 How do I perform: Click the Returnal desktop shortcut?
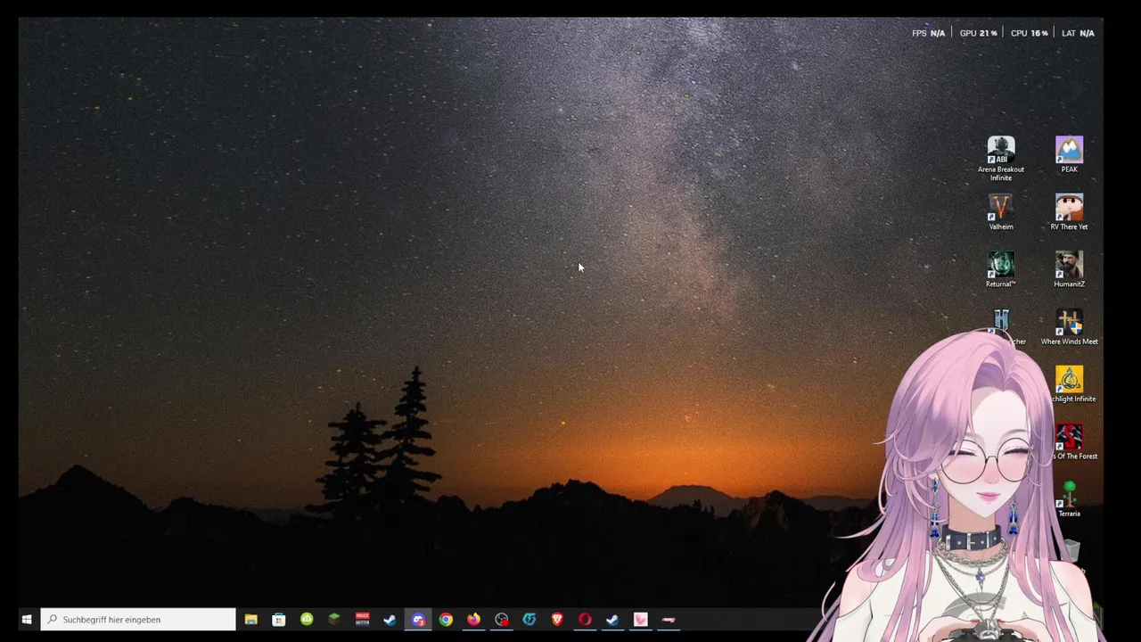(1000, 269)
